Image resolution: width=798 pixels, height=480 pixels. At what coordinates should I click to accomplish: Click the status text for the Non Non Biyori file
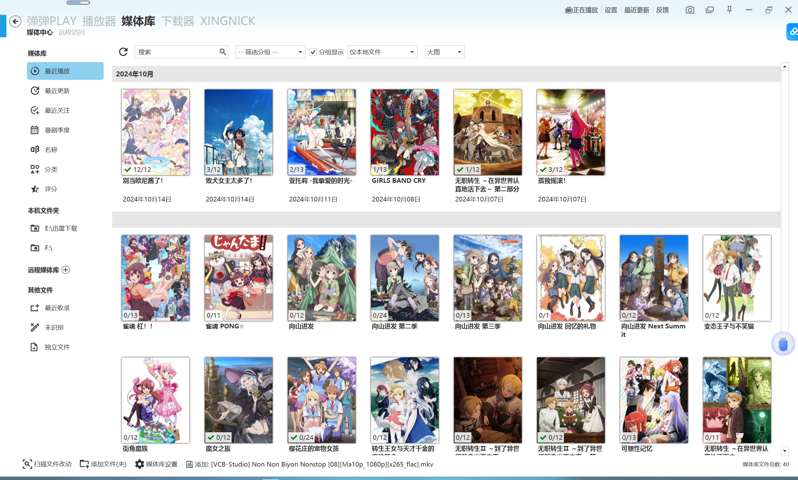310,464
